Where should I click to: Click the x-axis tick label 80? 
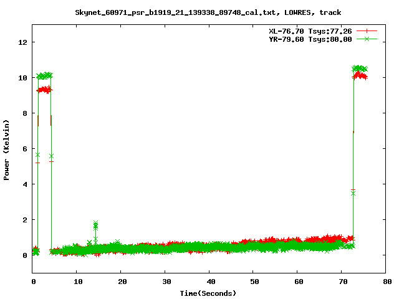pos(387,282)
